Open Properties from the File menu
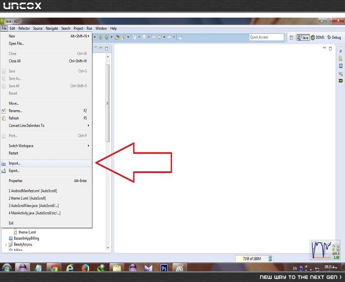The width and height of the screenshot is (345, 282). pos(46,181)
